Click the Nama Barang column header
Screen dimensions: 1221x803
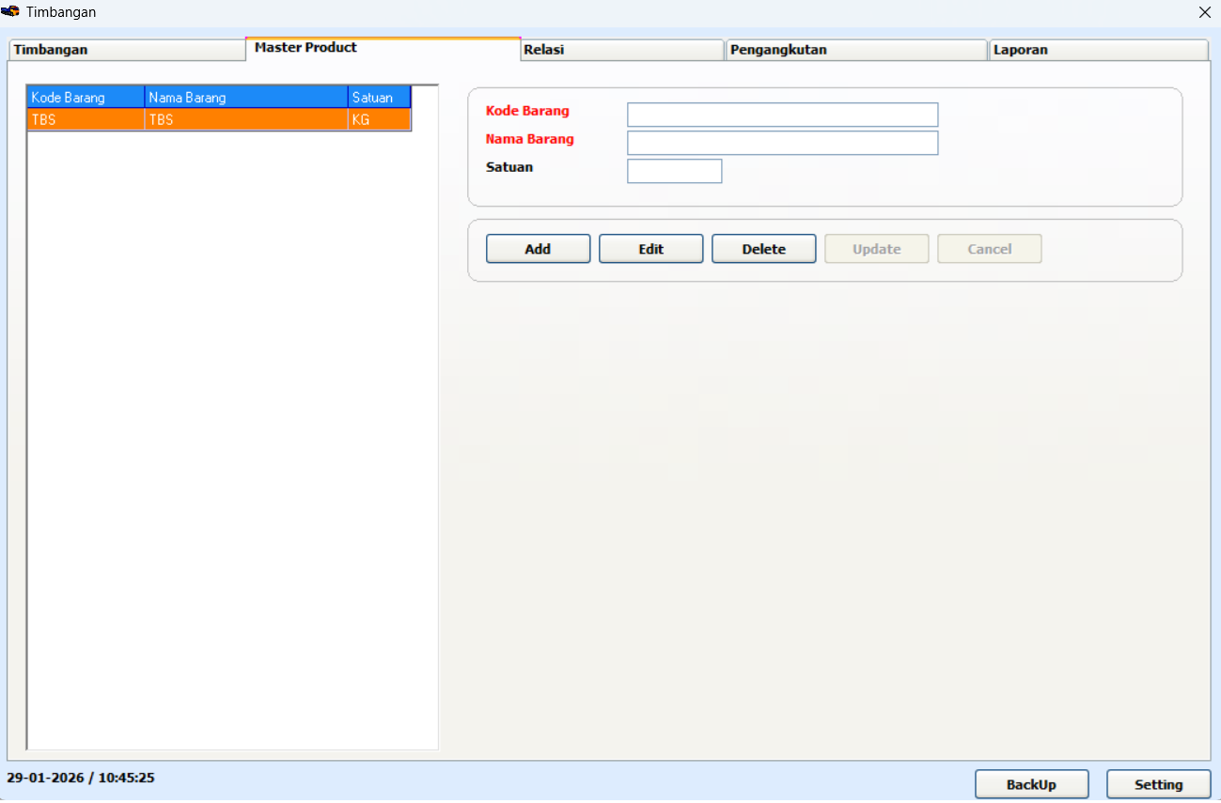(x=246, y=98)
